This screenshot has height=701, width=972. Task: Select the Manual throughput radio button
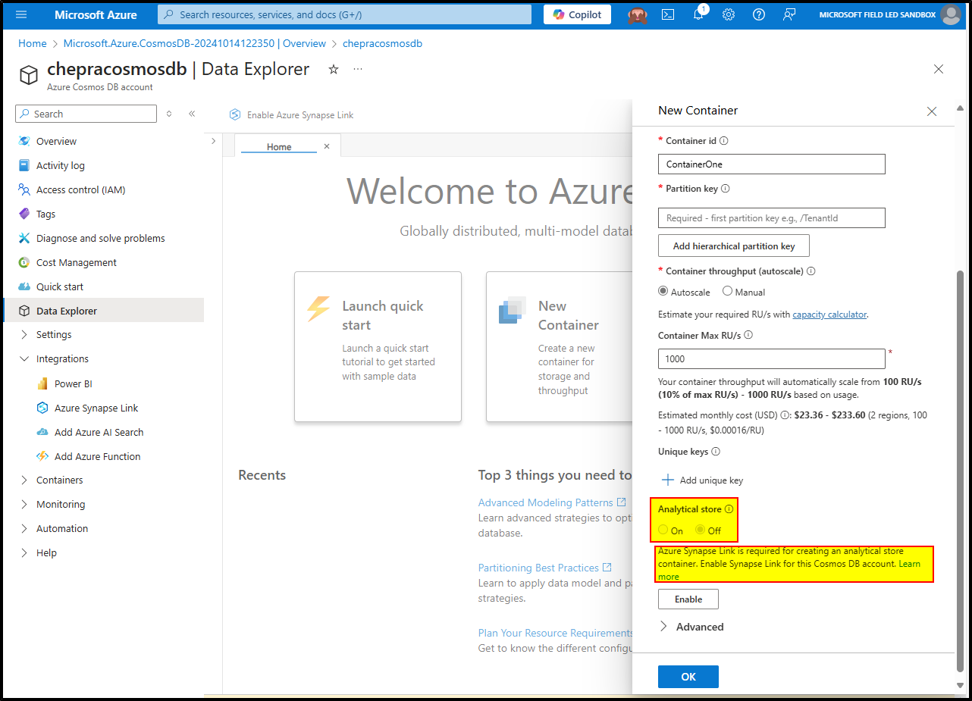click(x=727, y=292)
